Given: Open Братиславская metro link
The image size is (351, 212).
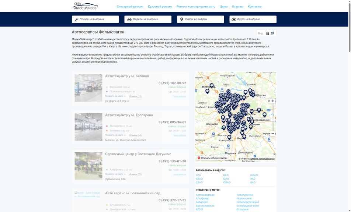Looking at the screenshot, I should click(205, 206).
